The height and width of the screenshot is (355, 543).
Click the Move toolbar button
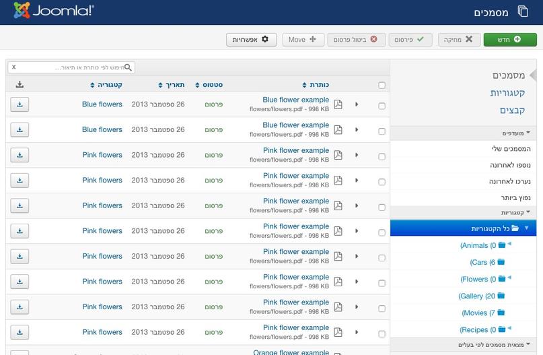click(x=303, y=40)
